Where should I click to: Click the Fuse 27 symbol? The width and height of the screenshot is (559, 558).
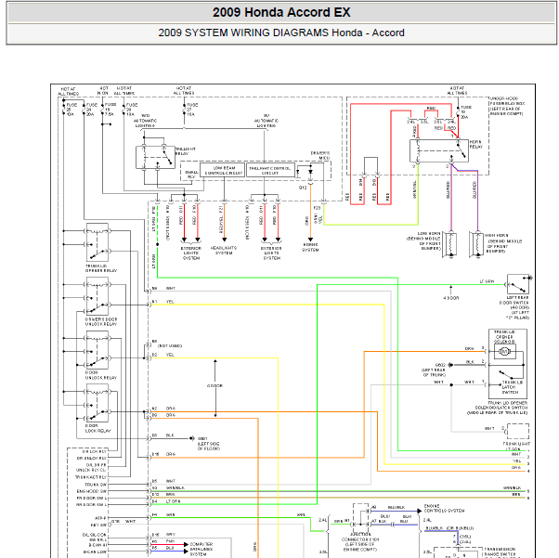coord(185,110)
